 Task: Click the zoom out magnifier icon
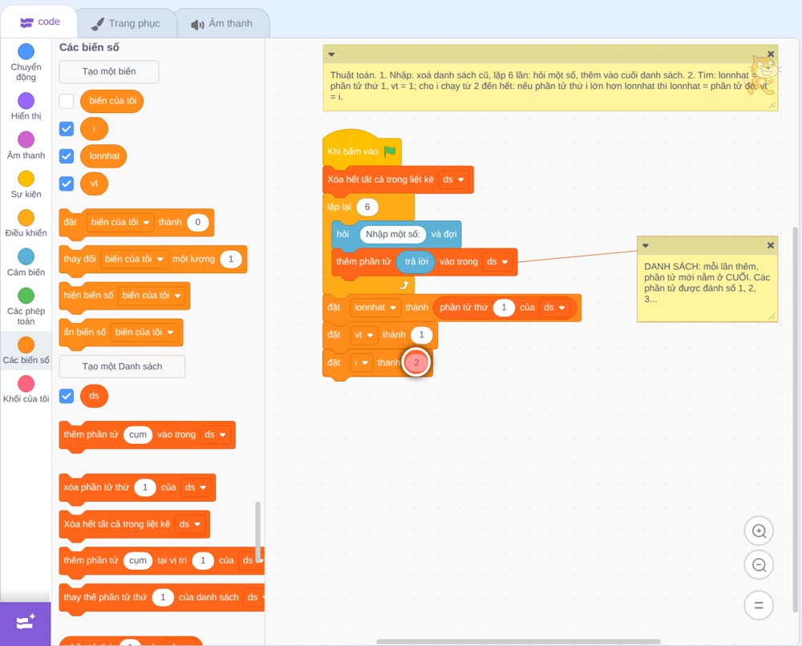pos(759,565)
